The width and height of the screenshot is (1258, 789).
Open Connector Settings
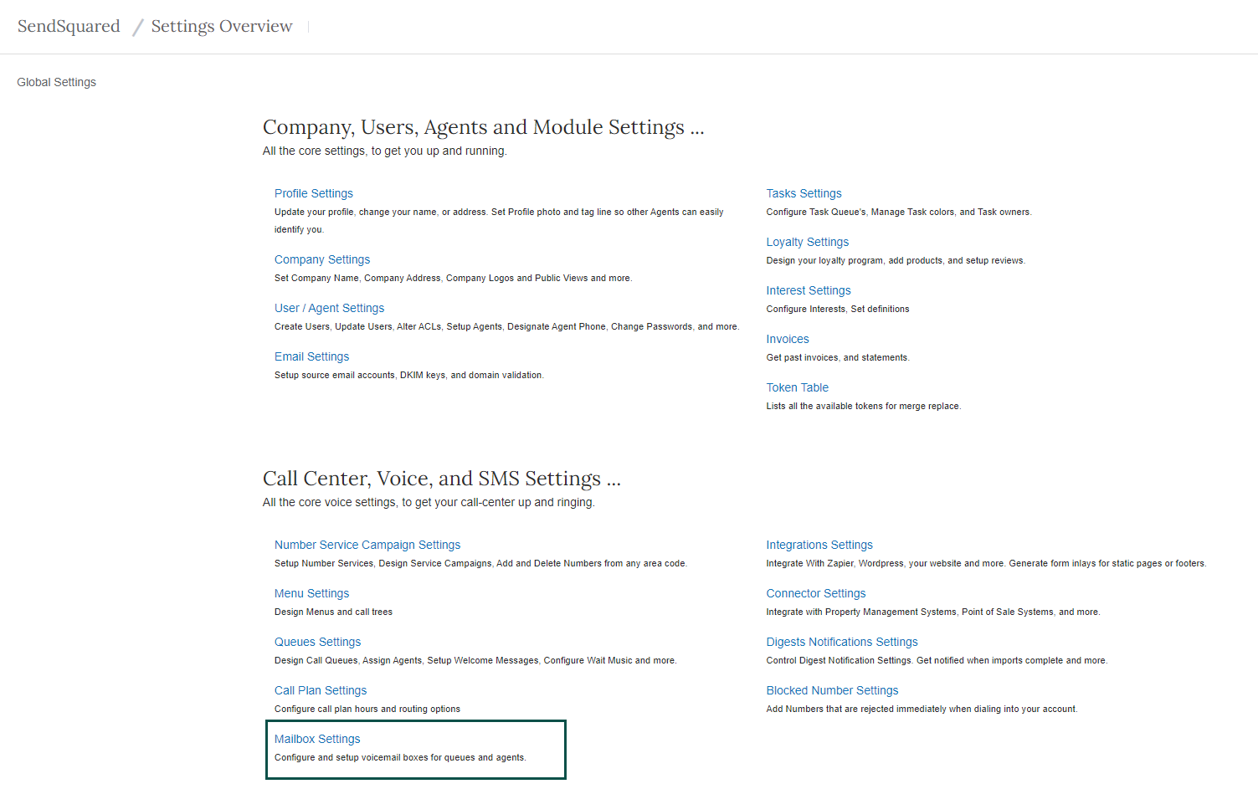(x=815, y=593)
